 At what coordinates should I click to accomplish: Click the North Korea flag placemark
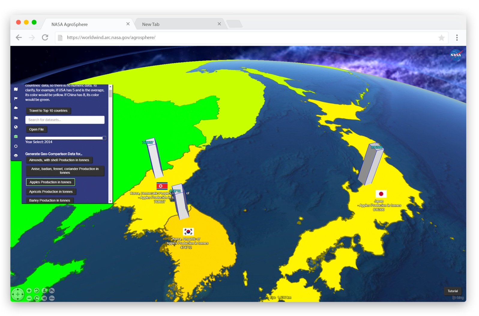(162, 186)
